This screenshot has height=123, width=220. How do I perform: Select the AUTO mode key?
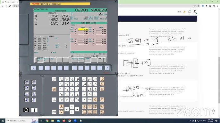pyautogui.click(x=27, y=82)
